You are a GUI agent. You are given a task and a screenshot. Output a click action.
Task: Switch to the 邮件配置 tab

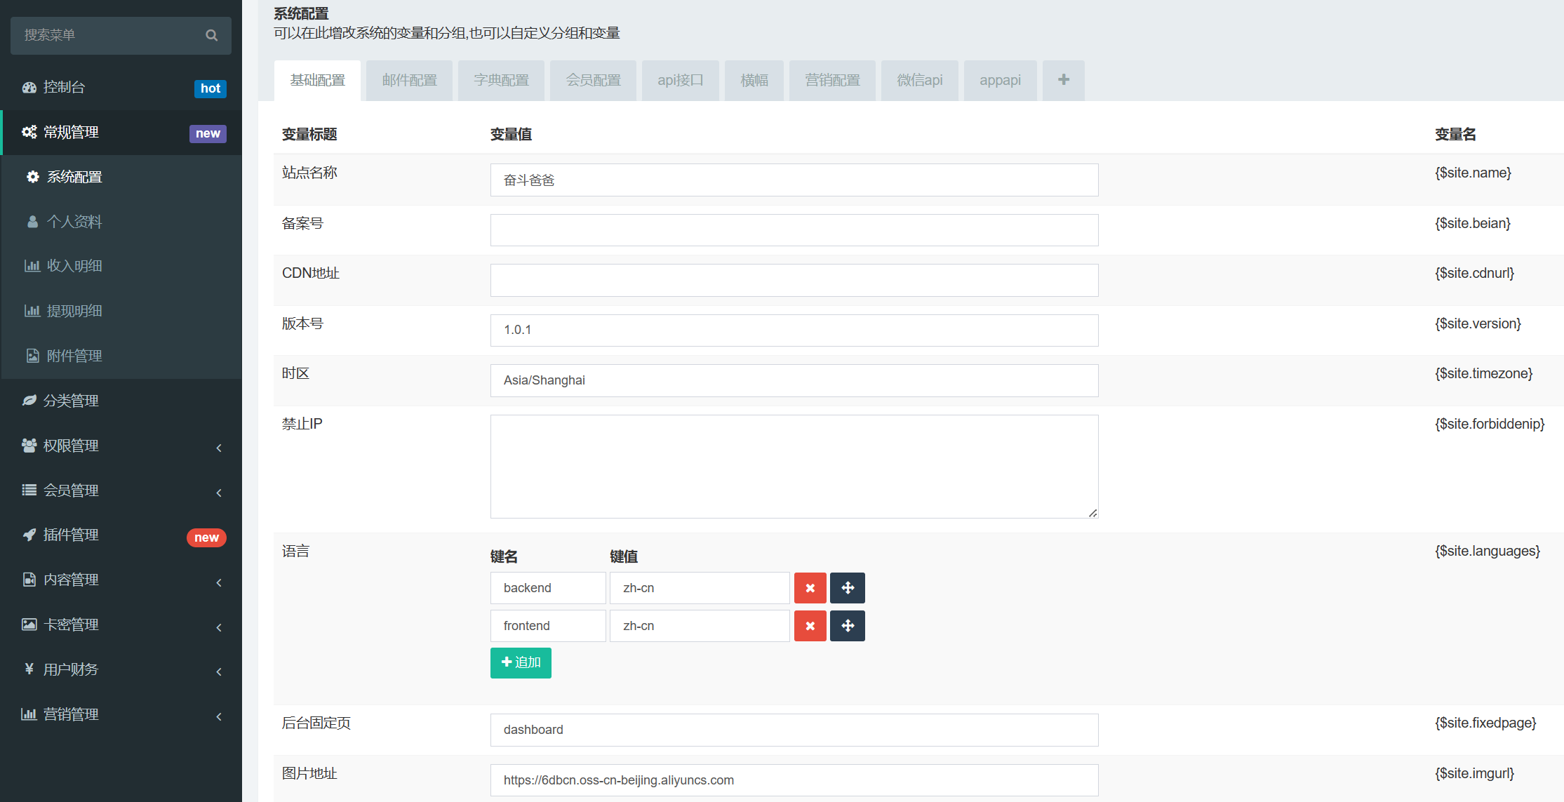pyautogui.click(x=409, y=81)
